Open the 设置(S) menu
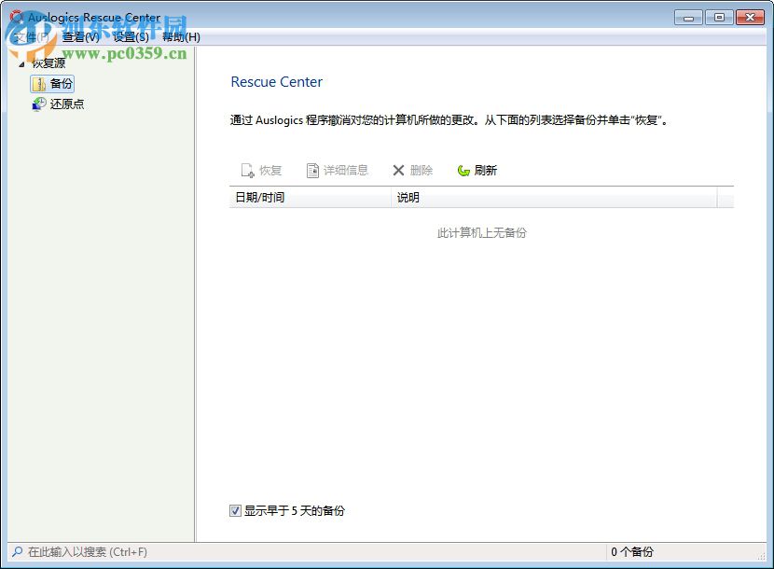This screenshot has width=774, height=569. tap(128, 36)
